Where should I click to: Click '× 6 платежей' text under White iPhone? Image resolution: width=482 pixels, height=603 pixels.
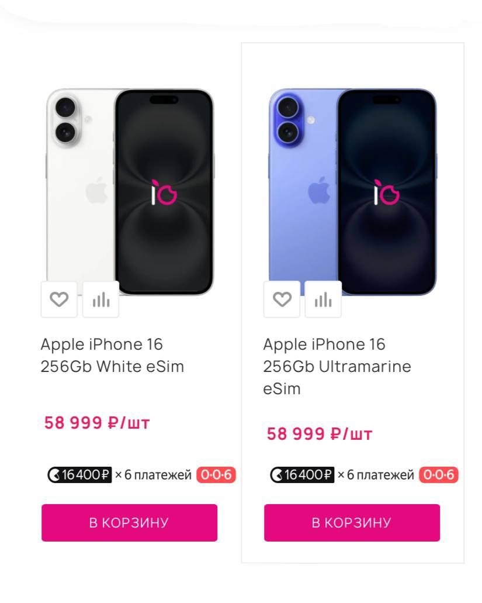(x=153, y=475)
